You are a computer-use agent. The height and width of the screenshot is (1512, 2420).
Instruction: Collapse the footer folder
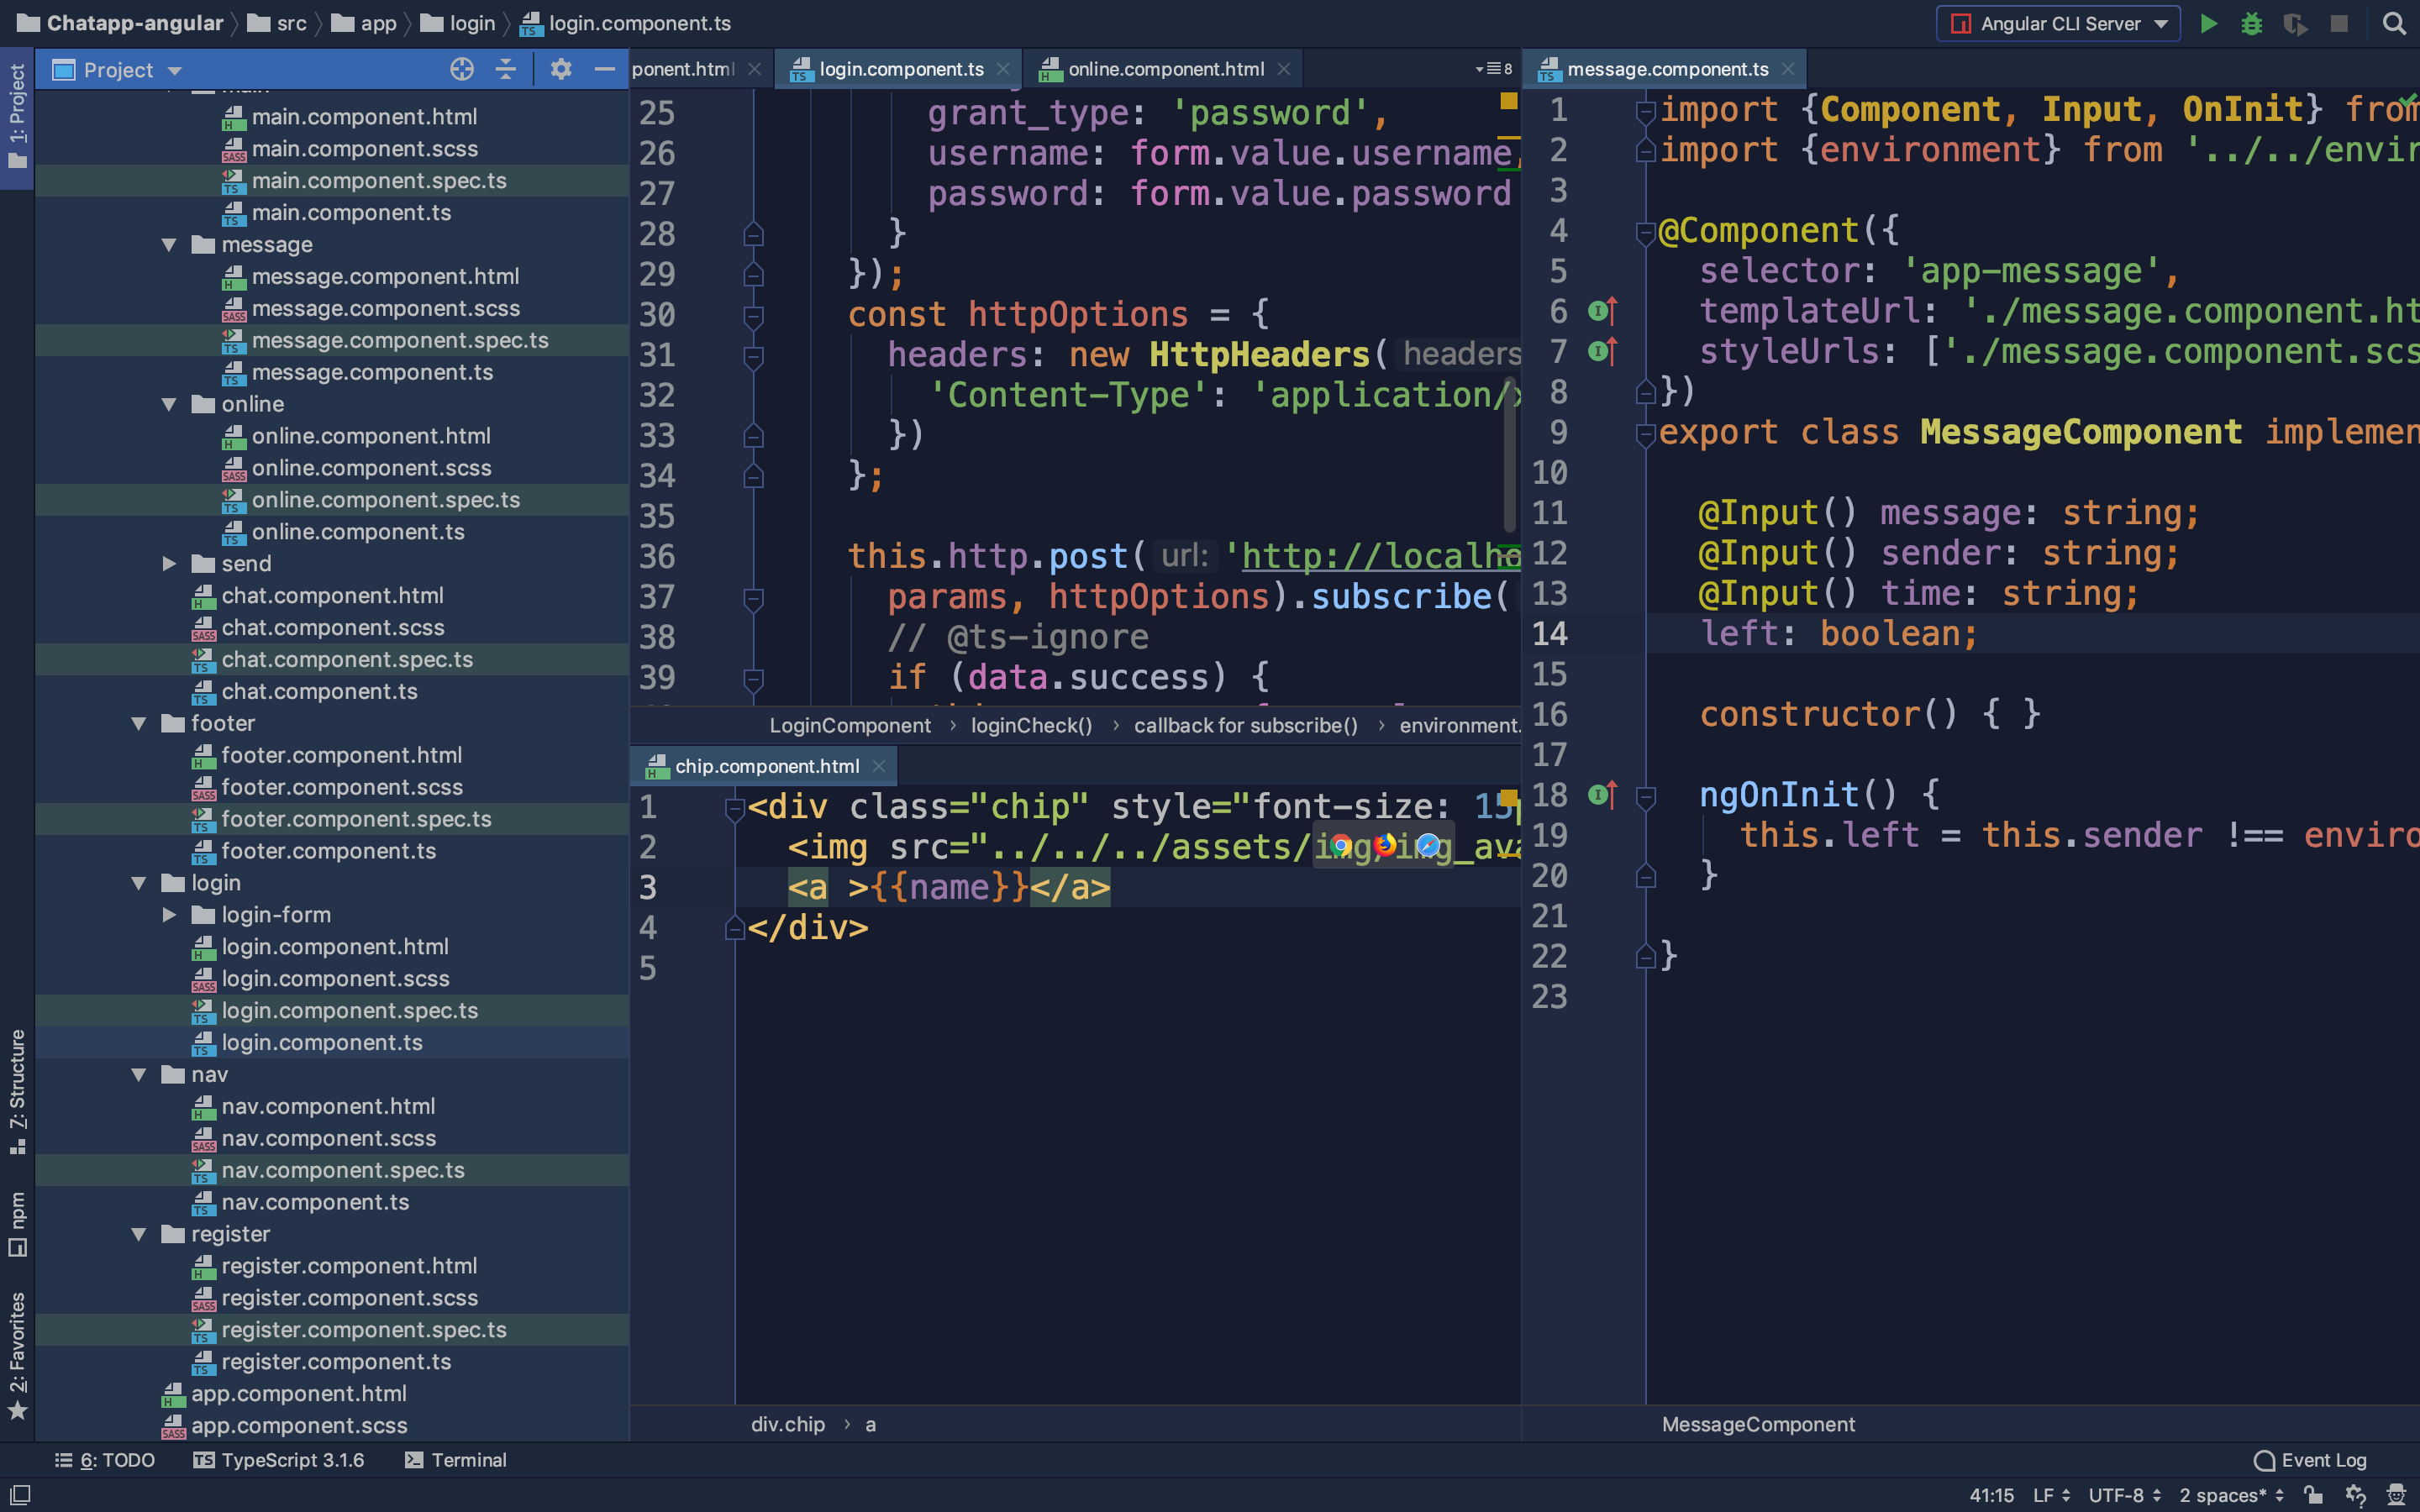[139, 723]
